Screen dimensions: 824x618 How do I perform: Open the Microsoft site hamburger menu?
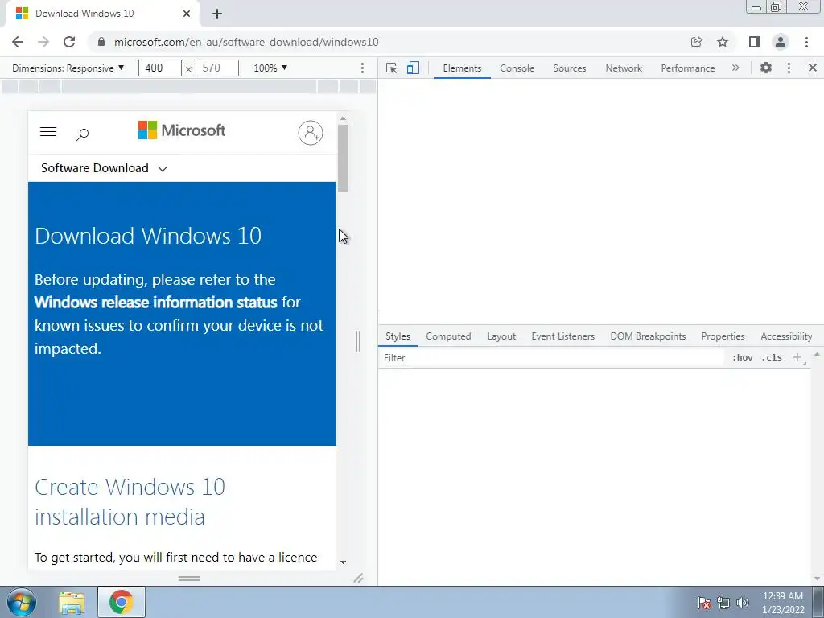tap(48, 132)
